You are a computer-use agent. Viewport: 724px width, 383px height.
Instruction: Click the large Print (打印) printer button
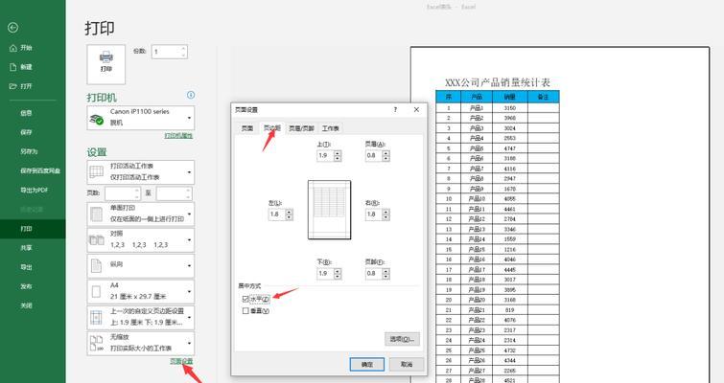point(105,61)
